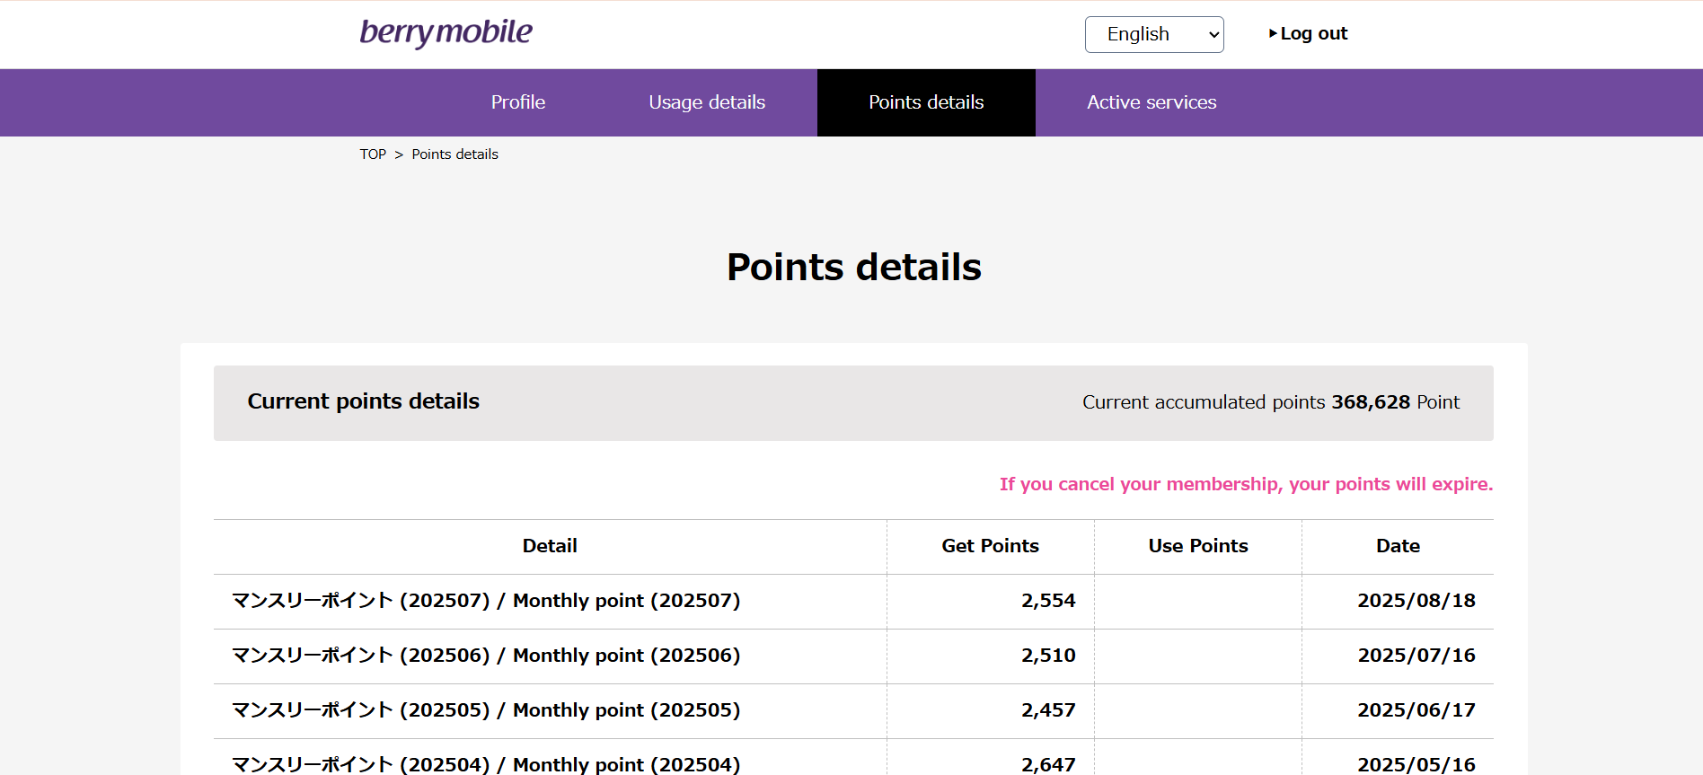Viewport: 1703px width, 775px height.
Task: Click the Points details breadcrumb text
Action: click(x=454, y=154)
